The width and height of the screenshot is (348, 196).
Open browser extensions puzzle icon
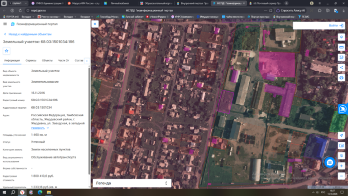pos(319,11)
